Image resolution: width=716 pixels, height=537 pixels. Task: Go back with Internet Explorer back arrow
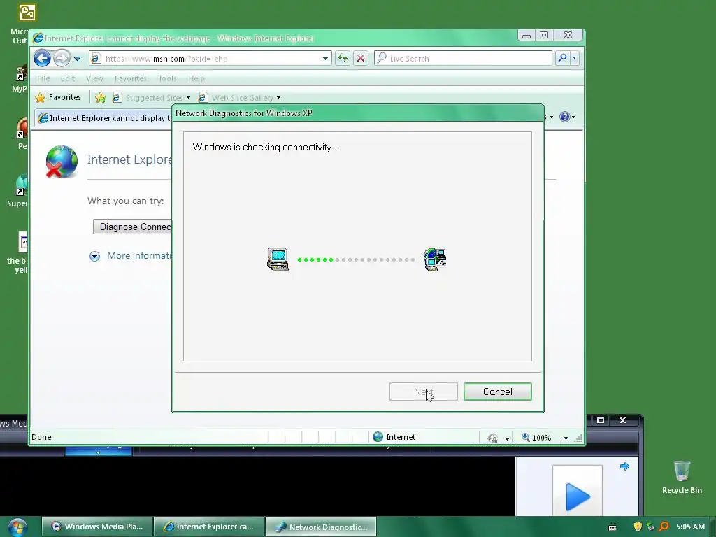point(42,59)
